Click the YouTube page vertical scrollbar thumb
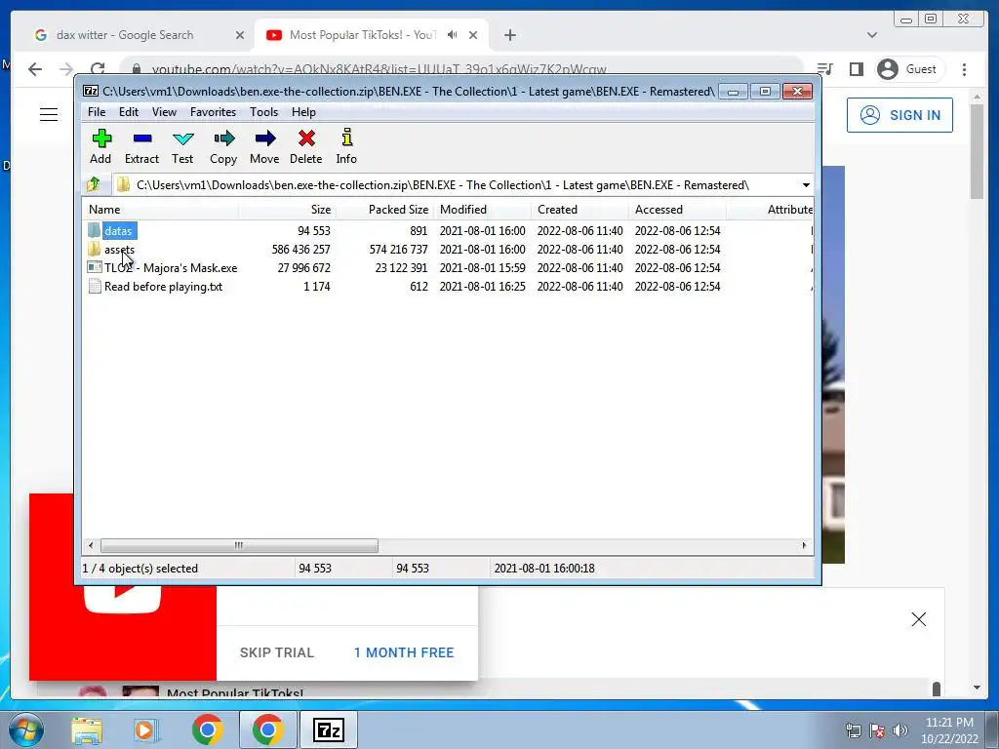Screen dimensions: 999x749 pyautogui.click(x=978, y=151)
